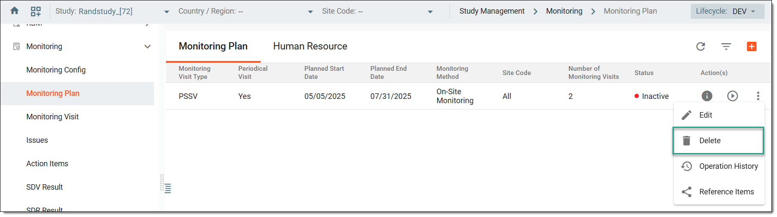
Task: Click the Planned End Date column header
Action: tap(388, 72)
